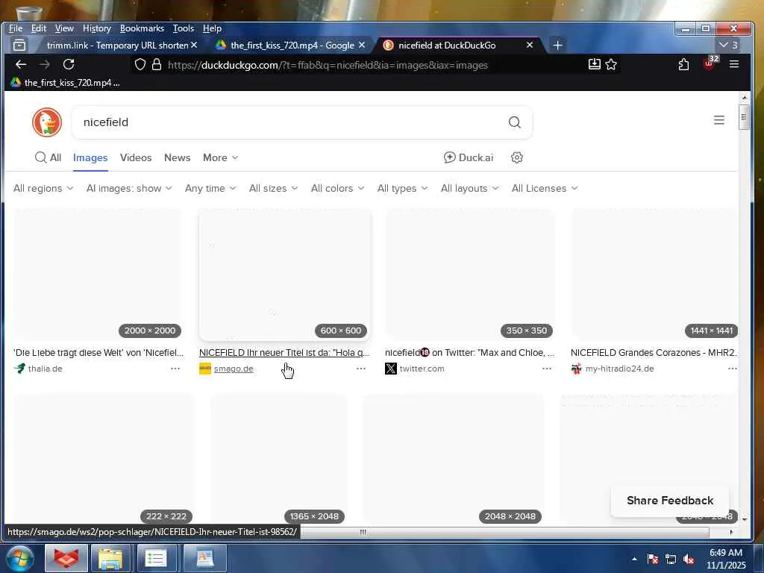Open the File menu
Image resolution: width=764 pixels, height=573 pixels.
click(16, 28)
